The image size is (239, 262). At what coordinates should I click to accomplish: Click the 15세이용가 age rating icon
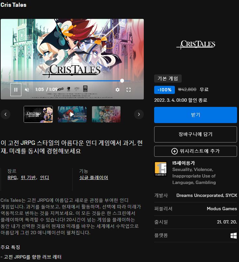pos(161,169)
